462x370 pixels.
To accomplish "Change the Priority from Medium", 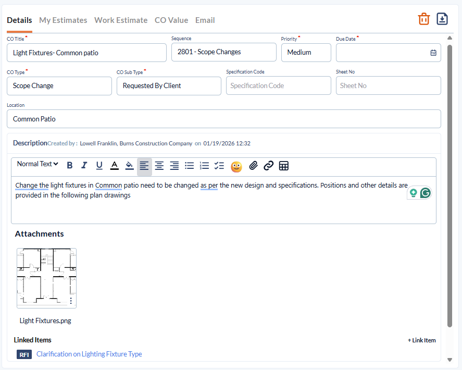I will pyautogui.click(x=306, y=53).
